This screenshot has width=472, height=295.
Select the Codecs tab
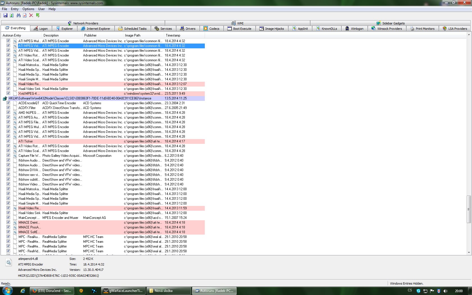(212, 29)
